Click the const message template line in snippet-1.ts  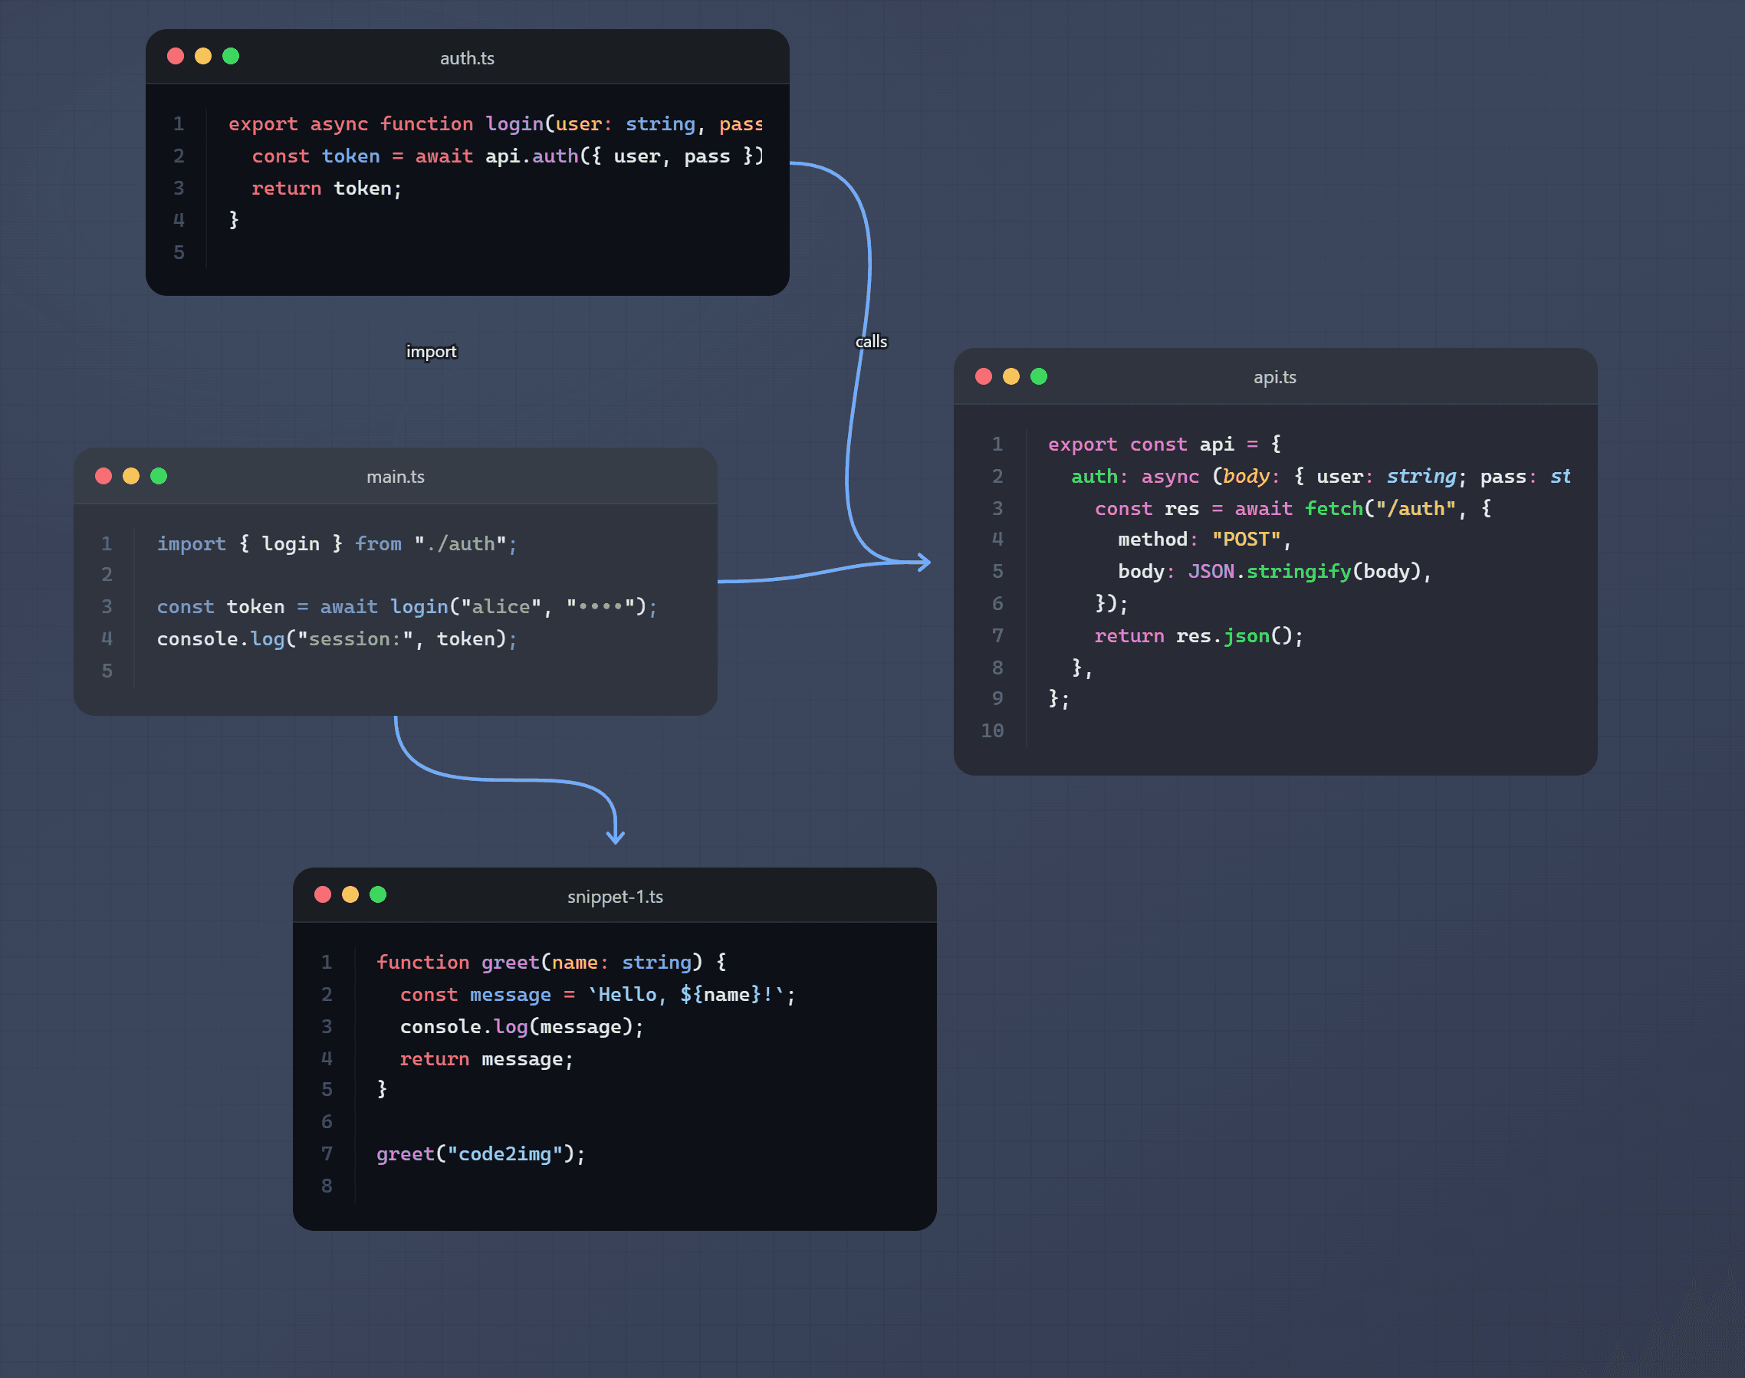598,995
